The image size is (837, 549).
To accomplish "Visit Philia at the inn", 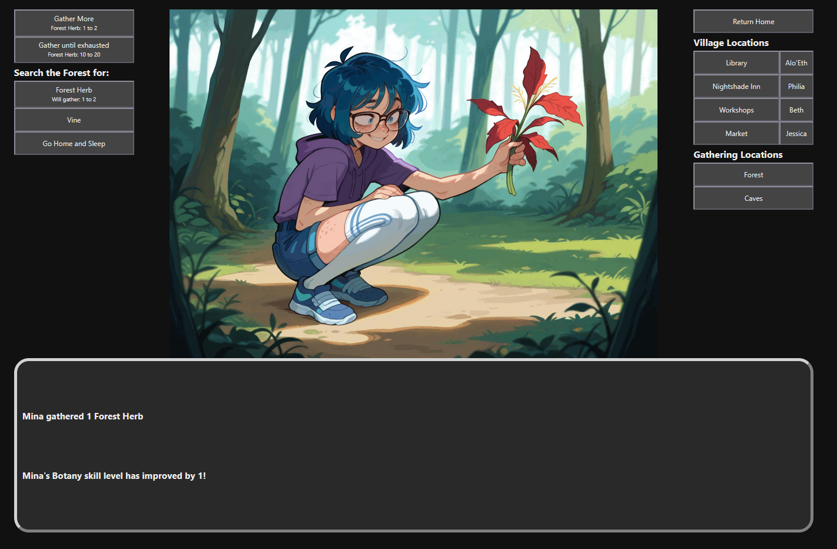I will pyautogui.click(x=796, y=86).
